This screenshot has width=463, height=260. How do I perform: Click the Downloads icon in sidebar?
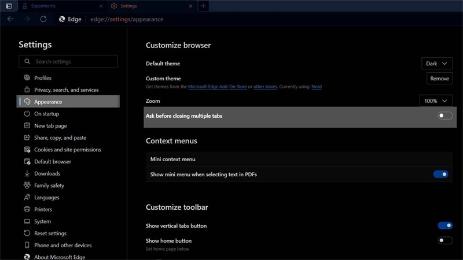27,173
